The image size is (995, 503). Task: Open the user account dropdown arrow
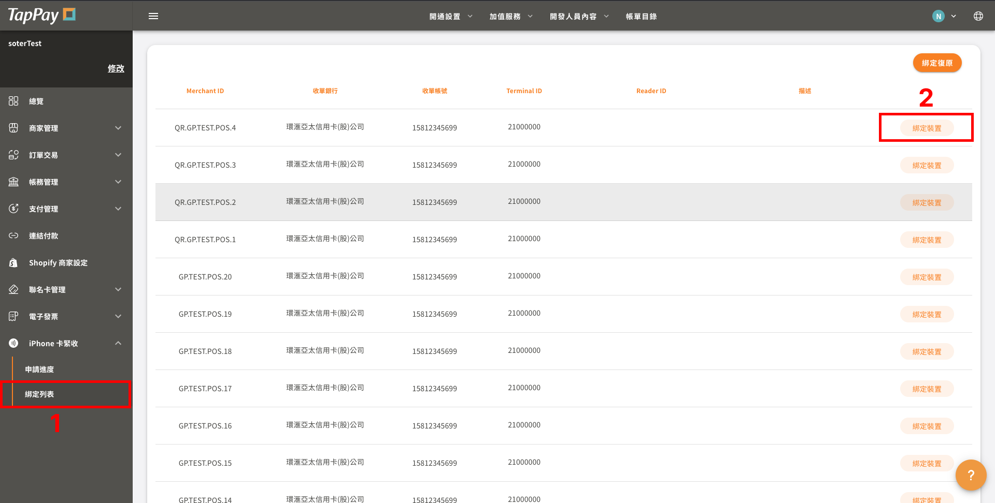pyautogui.click(x=954, y=16)
